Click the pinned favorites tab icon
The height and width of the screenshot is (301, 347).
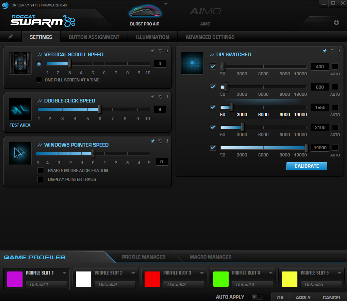click(11, 37)
